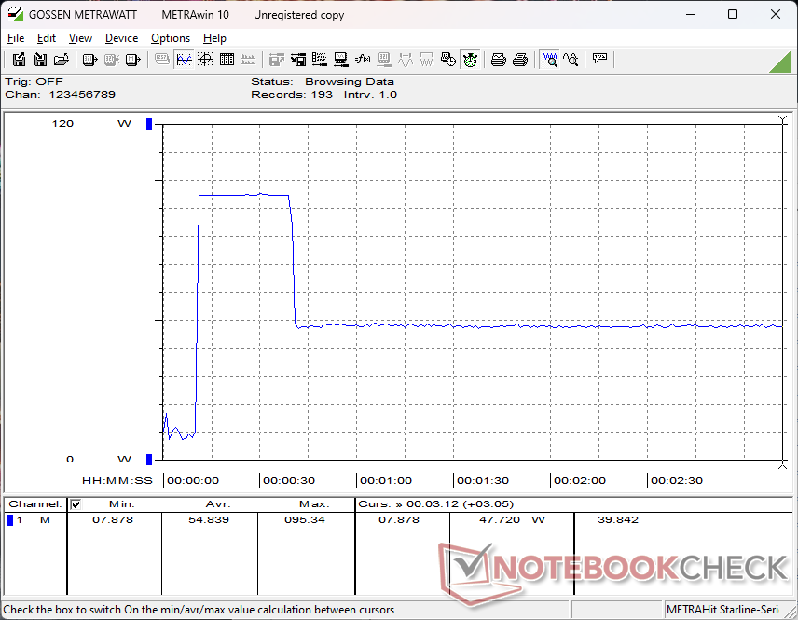The height and width of the screenshot is (620, 798).
Task: Switch to the data table view
Action: [227, 60]
